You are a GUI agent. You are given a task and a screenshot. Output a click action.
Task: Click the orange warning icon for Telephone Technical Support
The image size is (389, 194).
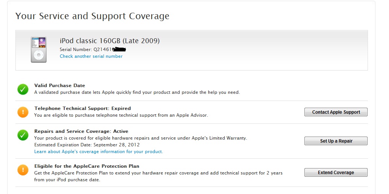(x=23, y=112)
